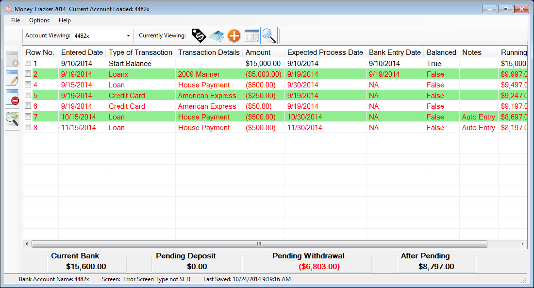534x288 pixels.
Task: Sort by Transaction Details column header
Action: coord(209,52)
